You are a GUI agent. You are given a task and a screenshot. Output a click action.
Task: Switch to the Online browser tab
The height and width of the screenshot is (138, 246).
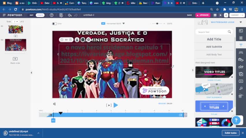32,3
